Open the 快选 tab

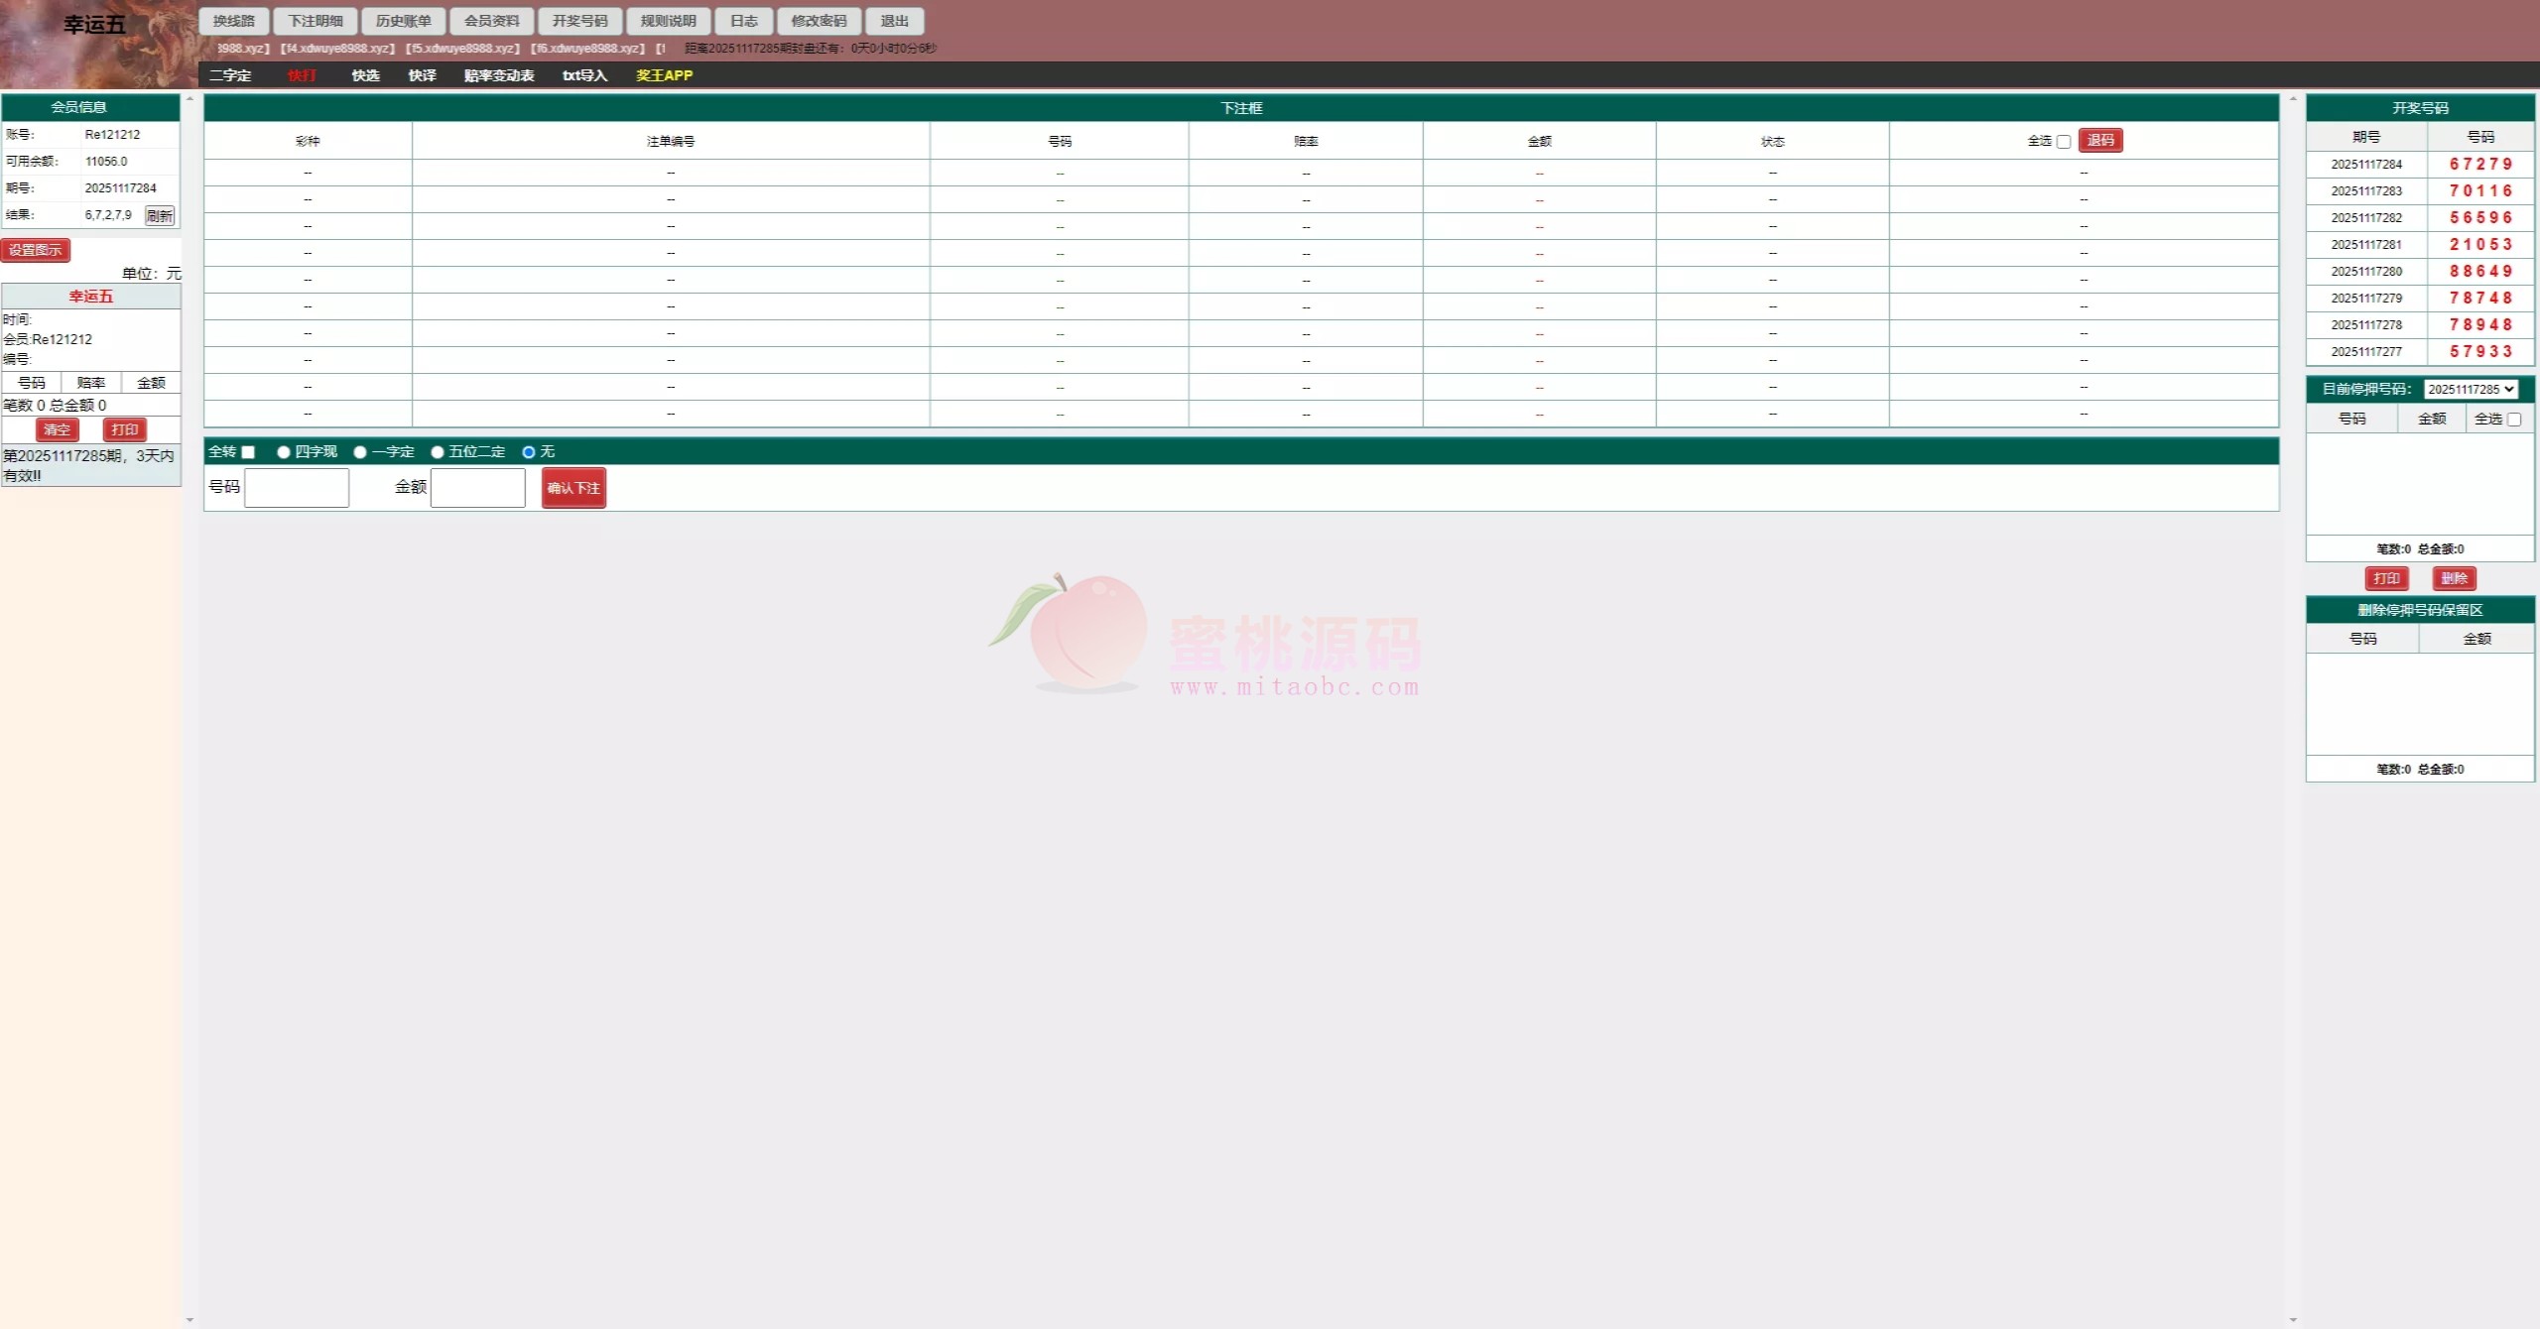pyautogui.click(x=365, y=75)
